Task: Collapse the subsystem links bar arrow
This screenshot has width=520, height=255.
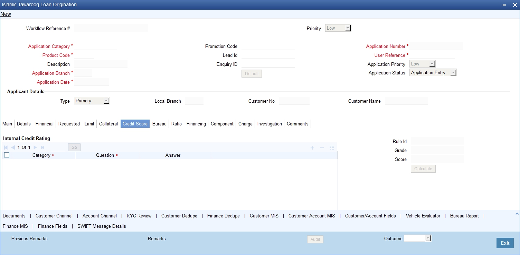Action: [x=517, y=214]
